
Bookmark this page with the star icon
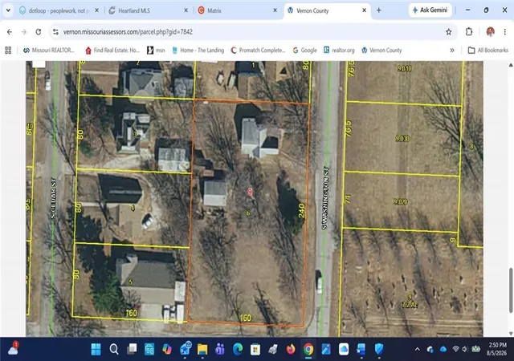pos(448,32)
